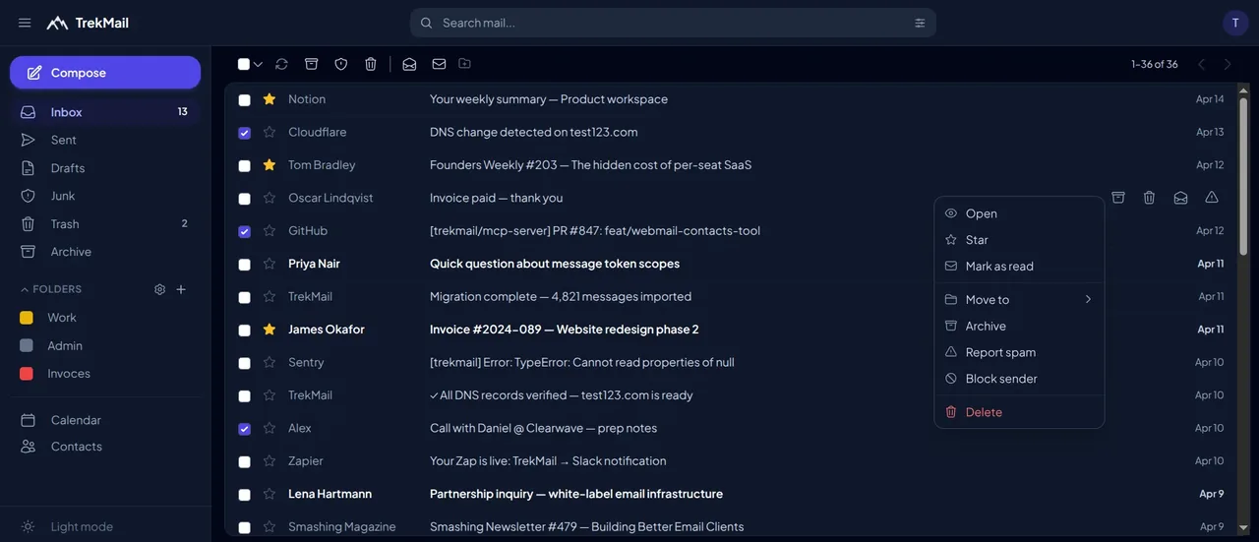Open the Archive folder in sidebar

tap(105, 252)
